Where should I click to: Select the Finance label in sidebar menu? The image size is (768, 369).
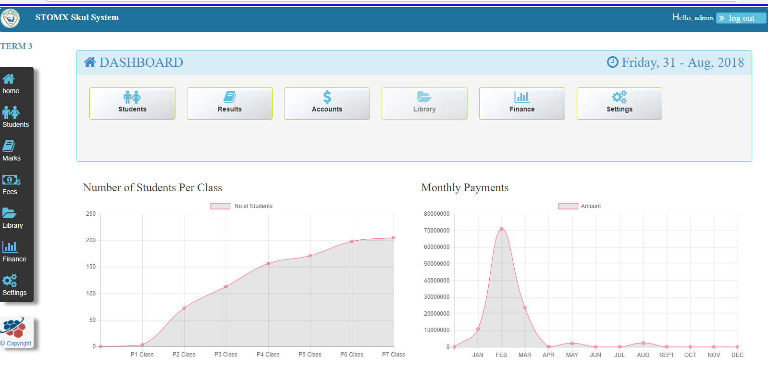pos(14,259)
